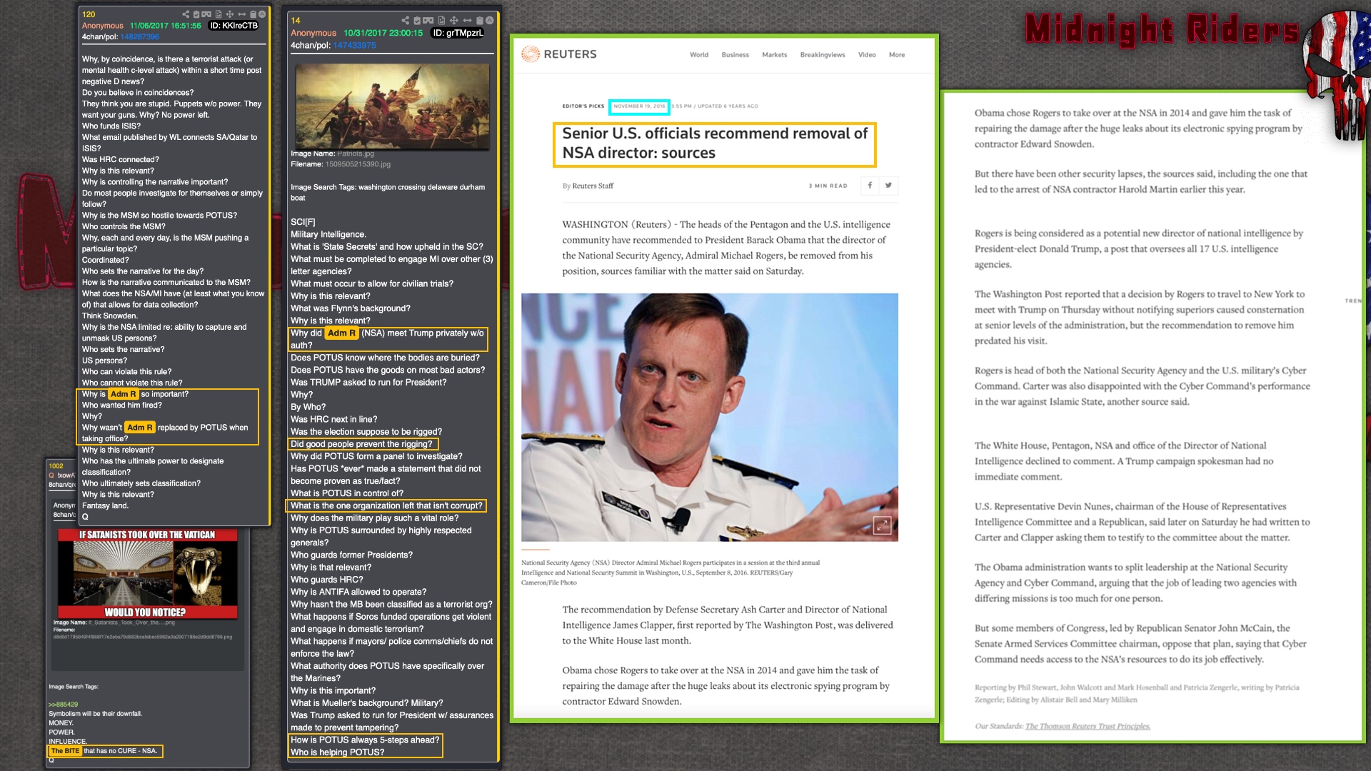Click the Reuters logo

click(559, 54)
